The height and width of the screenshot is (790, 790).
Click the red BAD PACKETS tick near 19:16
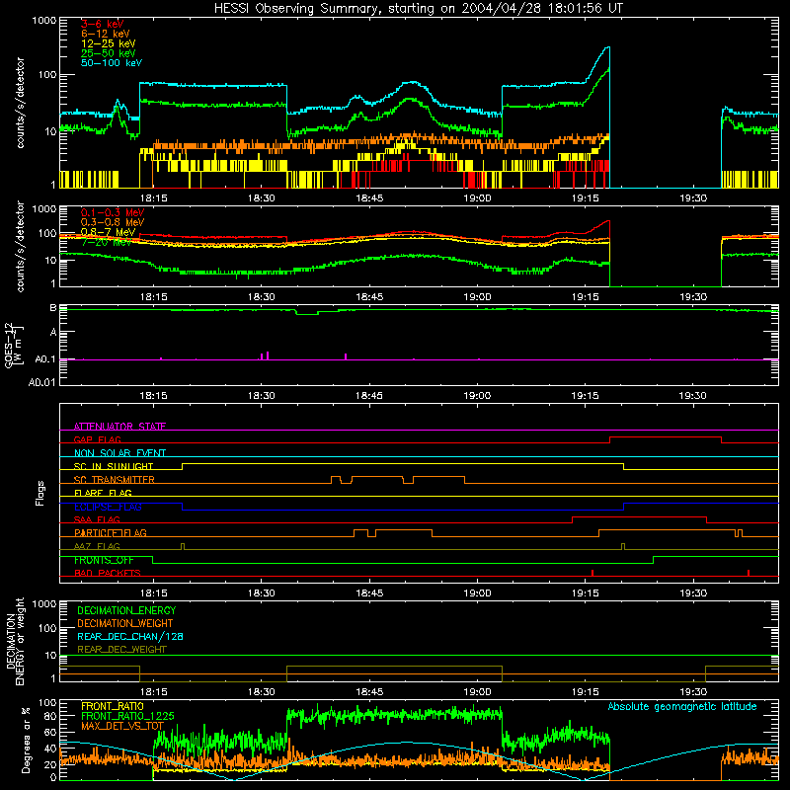[x=592, y=573]
